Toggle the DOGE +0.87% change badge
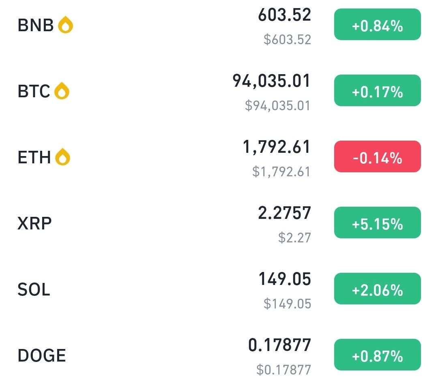The width and height of the screenshot is (438, 381). coord(378,355)
